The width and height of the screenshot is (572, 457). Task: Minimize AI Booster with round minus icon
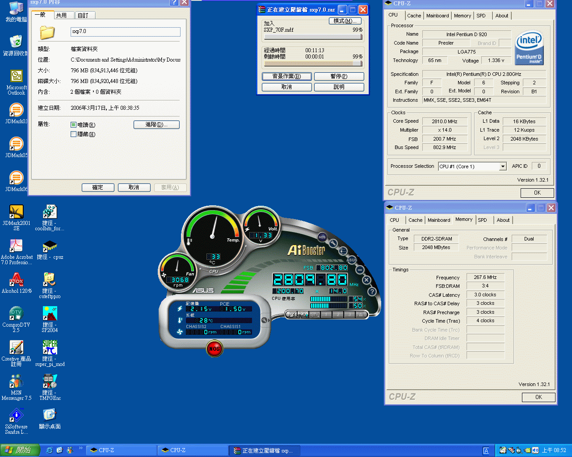360,270
